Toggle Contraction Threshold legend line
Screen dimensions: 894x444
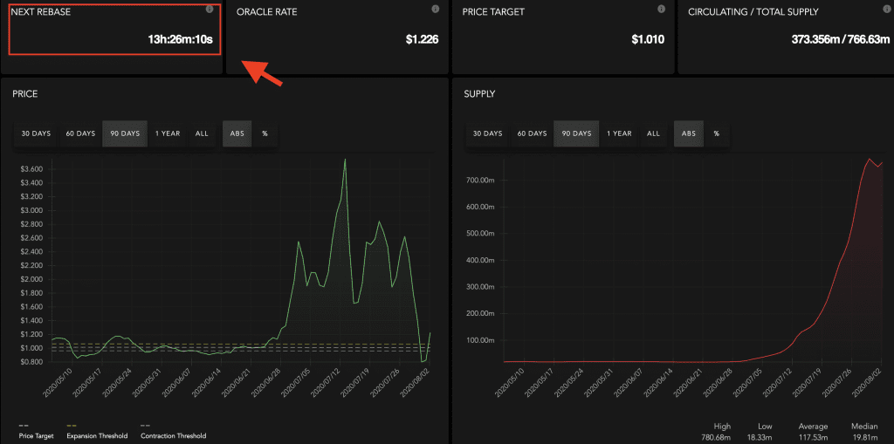point(173,435)
